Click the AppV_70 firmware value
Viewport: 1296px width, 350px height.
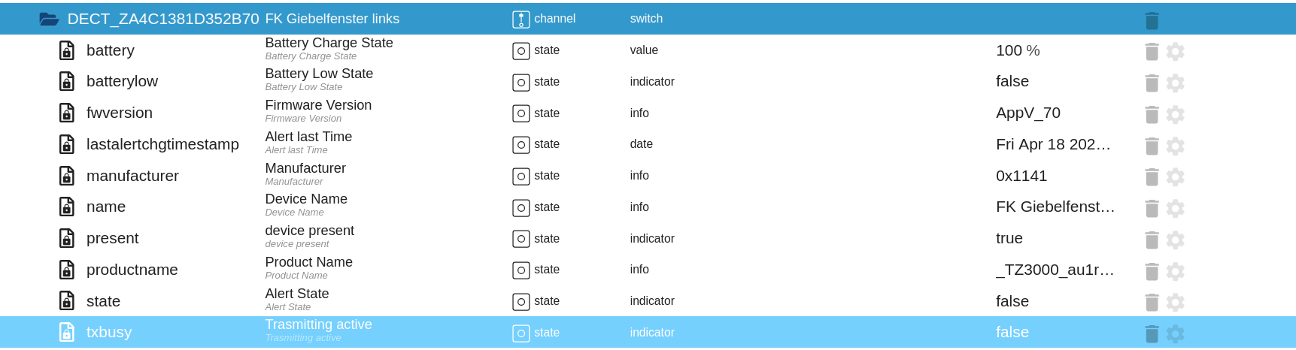1027,113
